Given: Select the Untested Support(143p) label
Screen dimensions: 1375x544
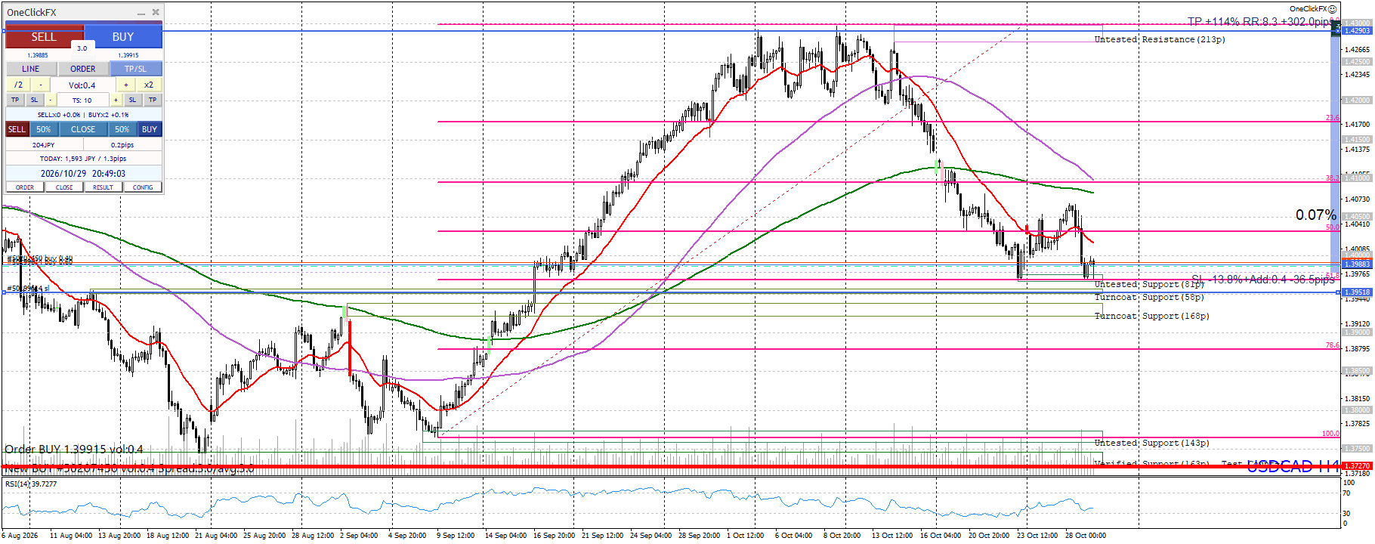Looking at the screenshot, I should pos(1151,443).
